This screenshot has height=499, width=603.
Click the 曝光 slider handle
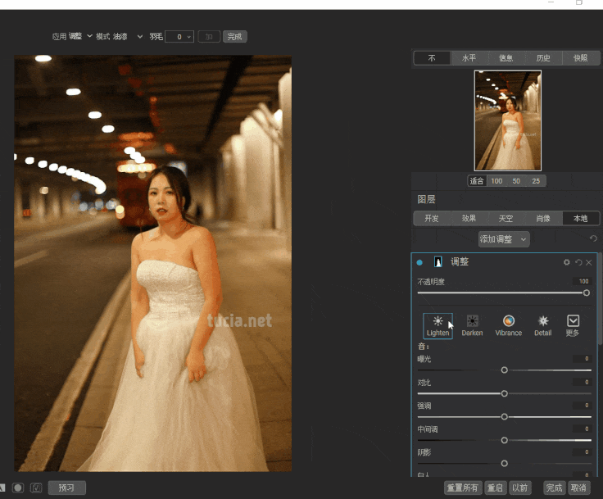[x=504, y=370]
